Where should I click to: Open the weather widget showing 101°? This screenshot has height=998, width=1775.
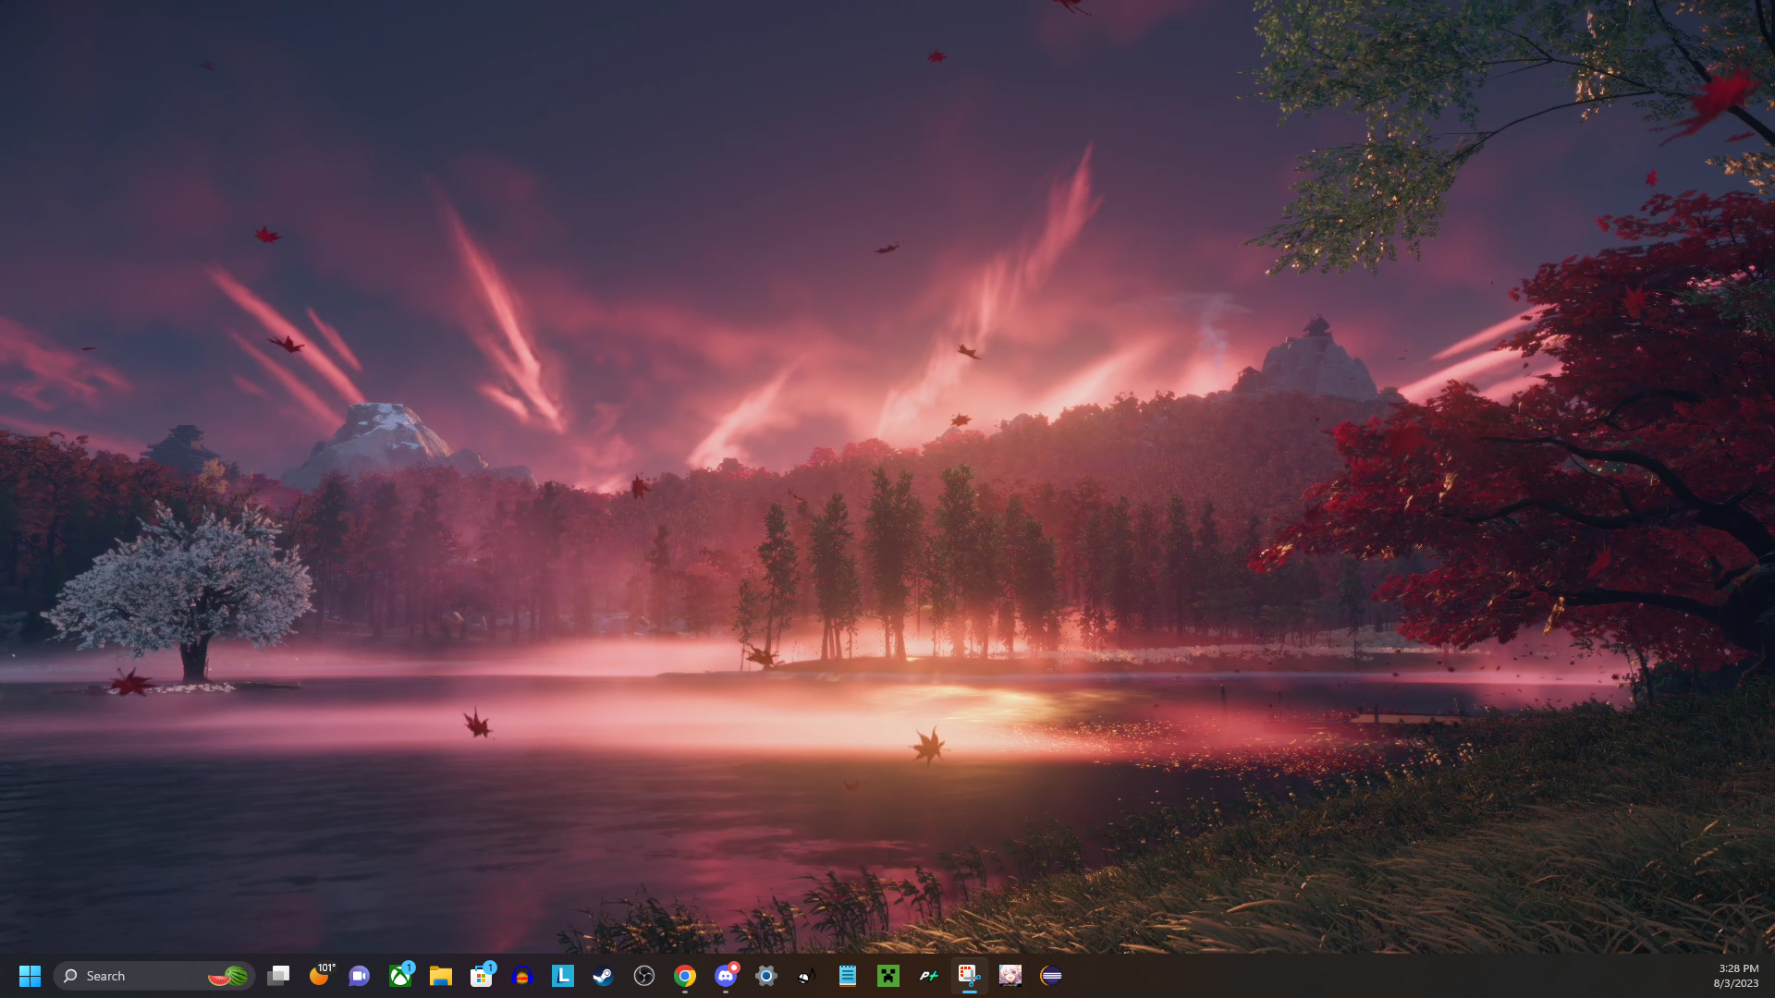coord(320,975)
